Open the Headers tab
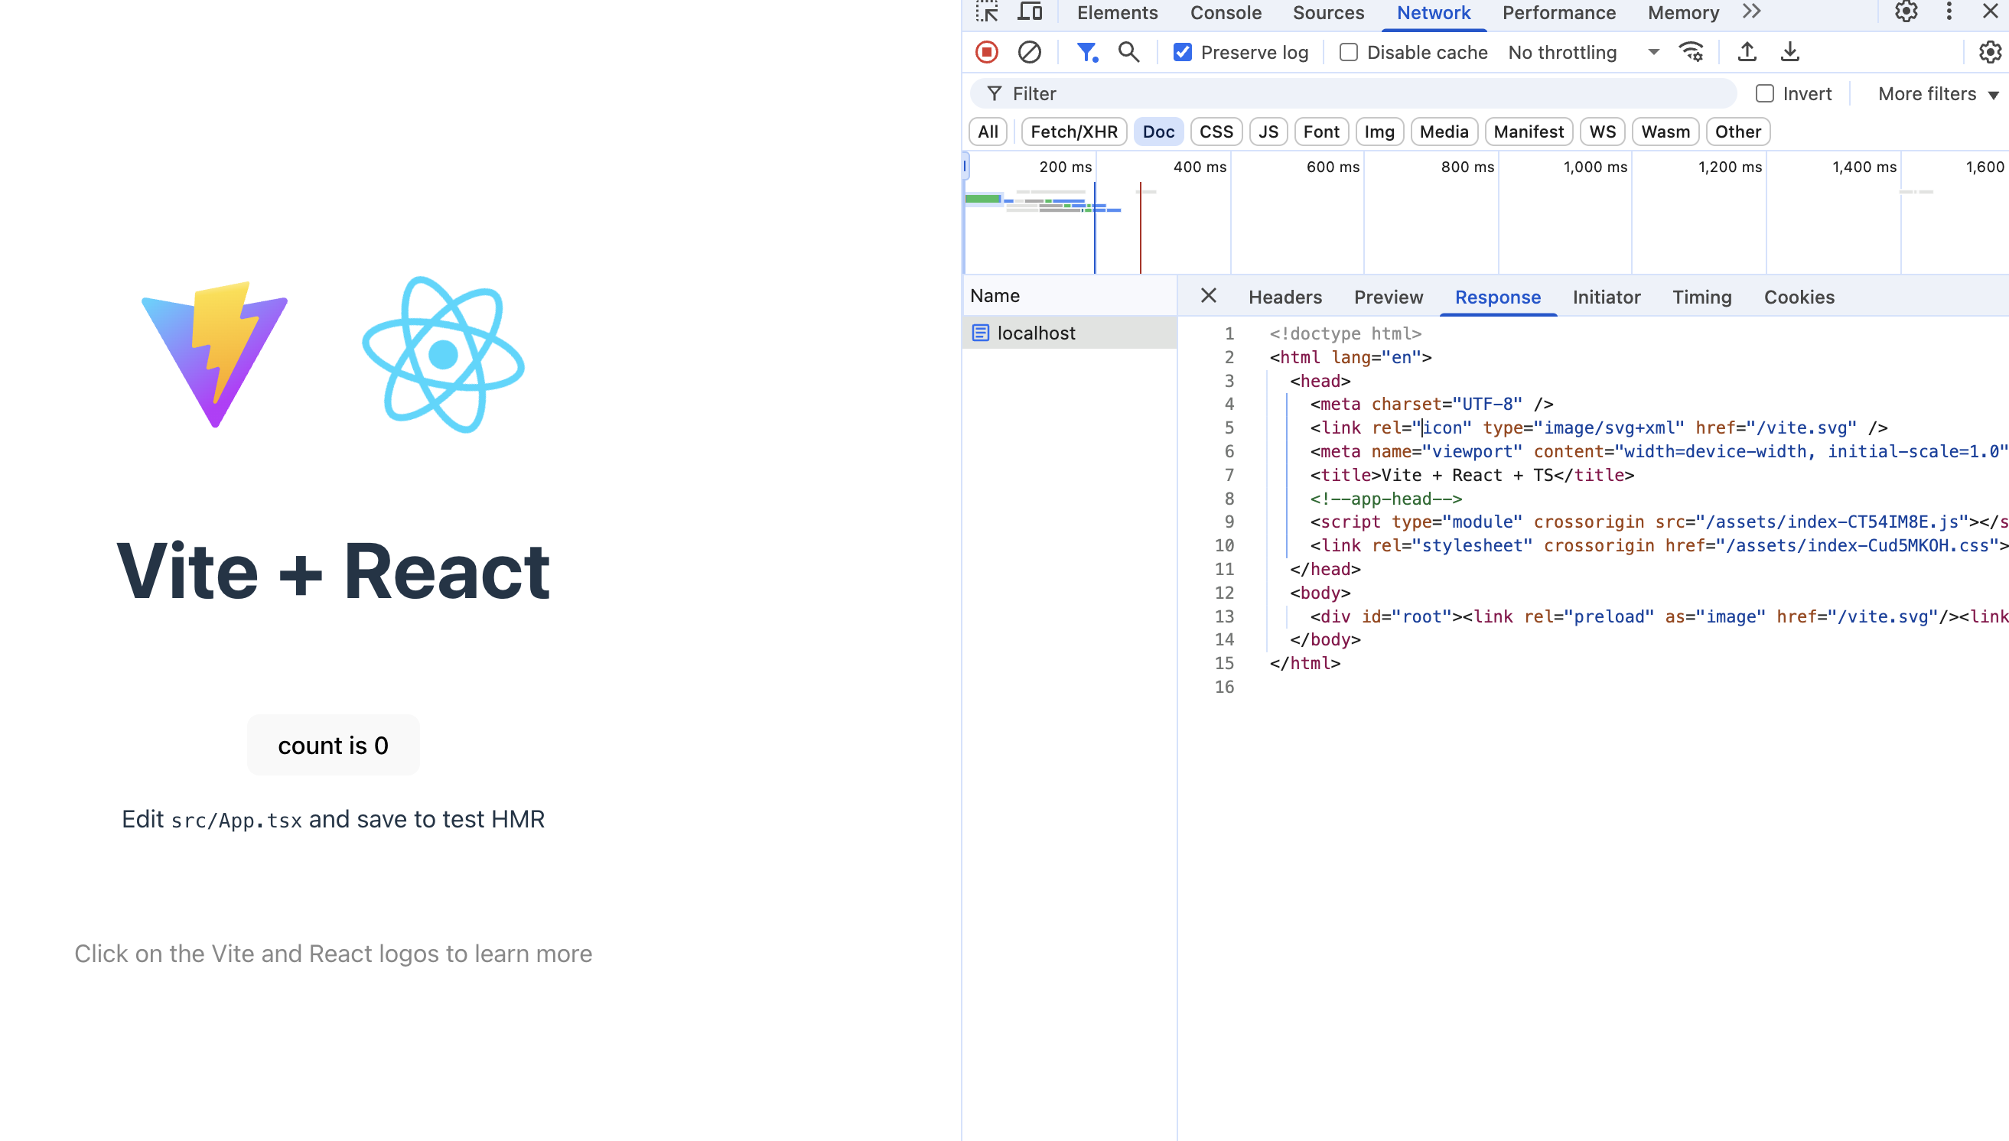 [x=1285, y=297]
